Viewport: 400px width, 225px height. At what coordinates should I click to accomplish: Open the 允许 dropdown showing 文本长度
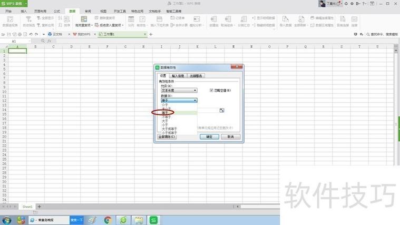(179, 90)
